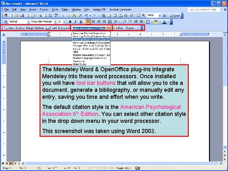
Task: Increase the paragraph indent
Action: 141,22
